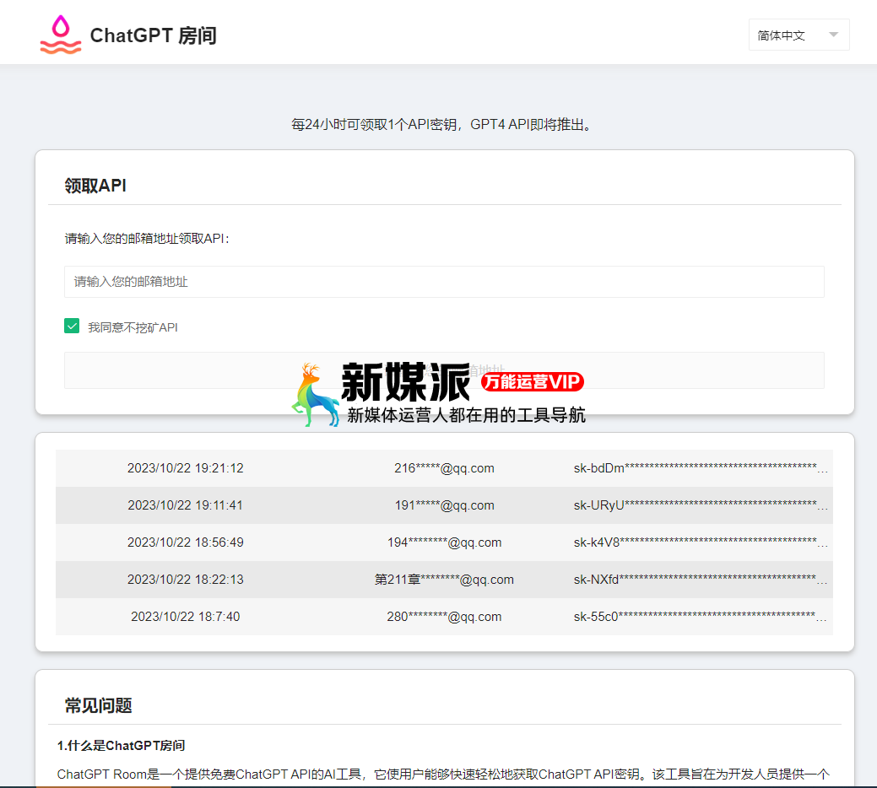Image resolution: width=877 pixels, height=788 pixels.
Task: Click the question 1.什么是ChatGPT房间
Action: (121, 746)
